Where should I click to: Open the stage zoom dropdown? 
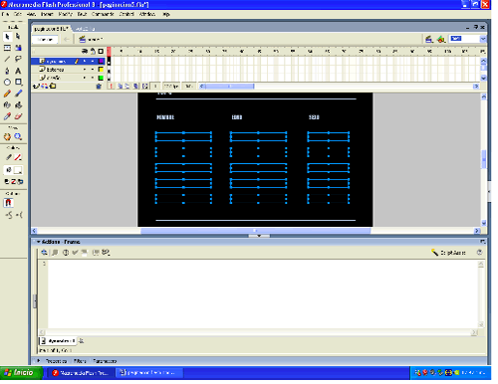[x=468, y=39]
